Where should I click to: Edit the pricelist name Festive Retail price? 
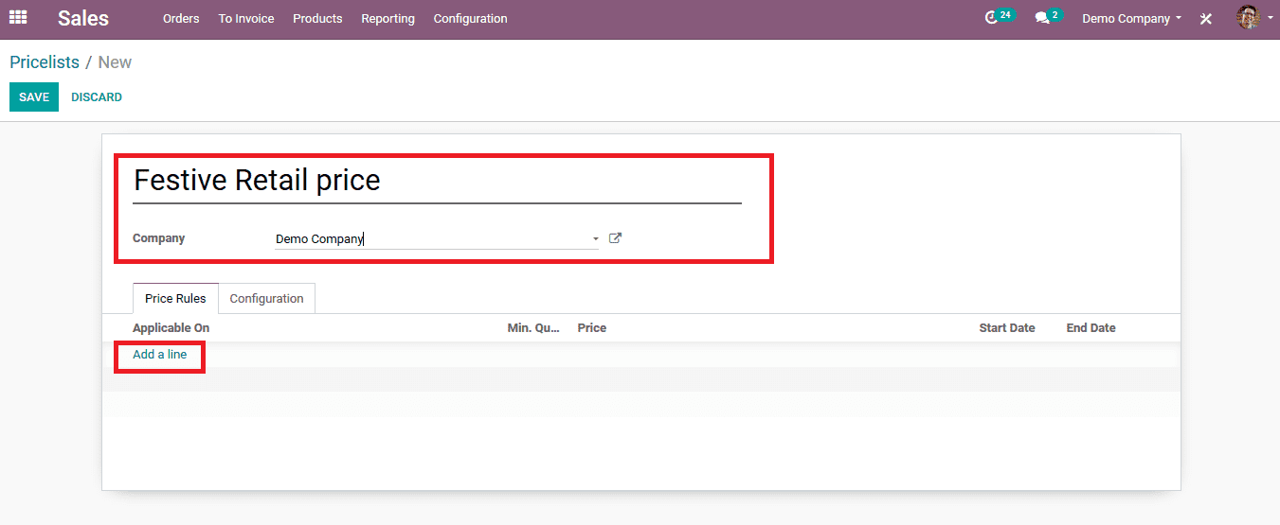point(437,181)
